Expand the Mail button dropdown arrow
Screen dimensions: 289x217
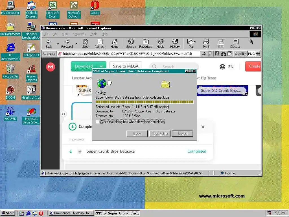(x=195, y=42)
